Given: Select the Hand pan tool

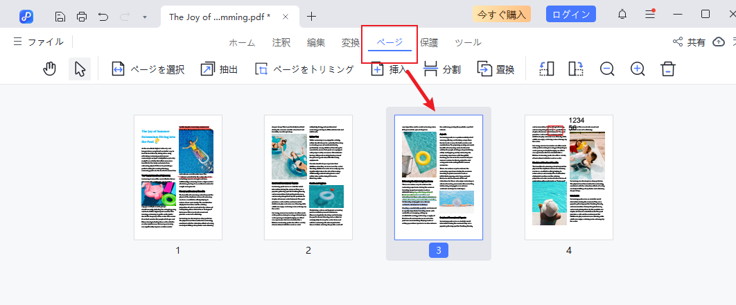Looking at the screenshot, I should (x=49, y=69).
